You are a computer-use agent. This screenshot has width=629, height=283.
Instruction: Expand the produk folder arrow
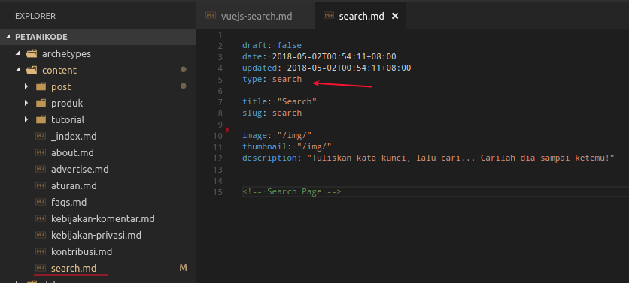(x=26, y=104)
